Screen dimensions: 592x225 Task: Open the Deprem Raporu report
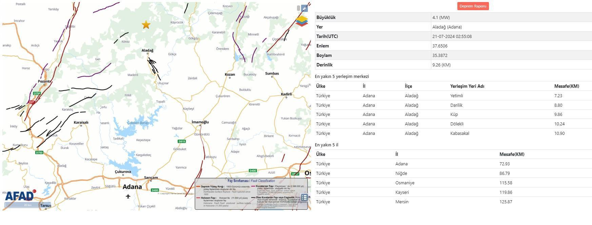[473, 6]
